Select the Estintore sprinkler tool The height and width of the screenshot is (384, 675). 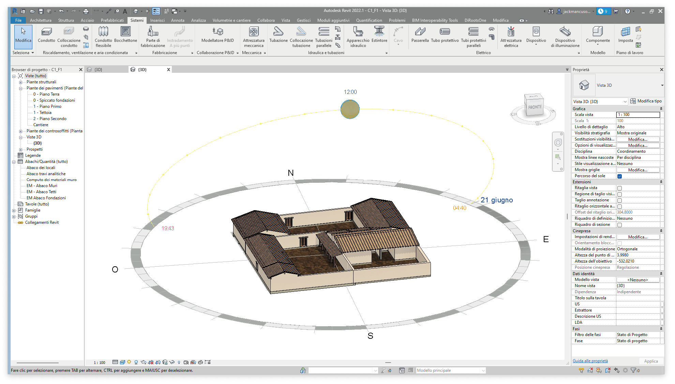tap(379, 35)
